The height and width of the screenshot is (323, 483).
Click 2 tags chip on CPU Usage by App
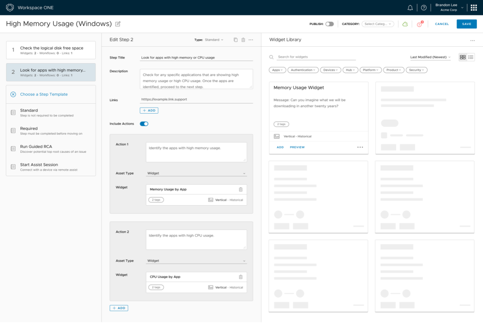point(156,287)
